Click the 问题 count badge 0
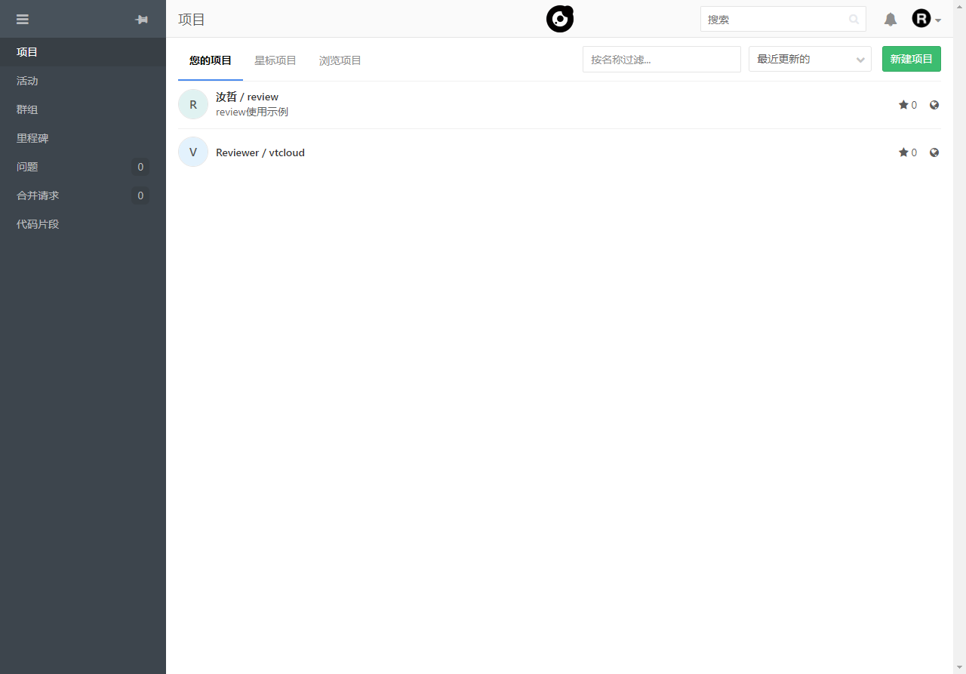The height and width of the screenshot is (674, 966). click(140, 167)
